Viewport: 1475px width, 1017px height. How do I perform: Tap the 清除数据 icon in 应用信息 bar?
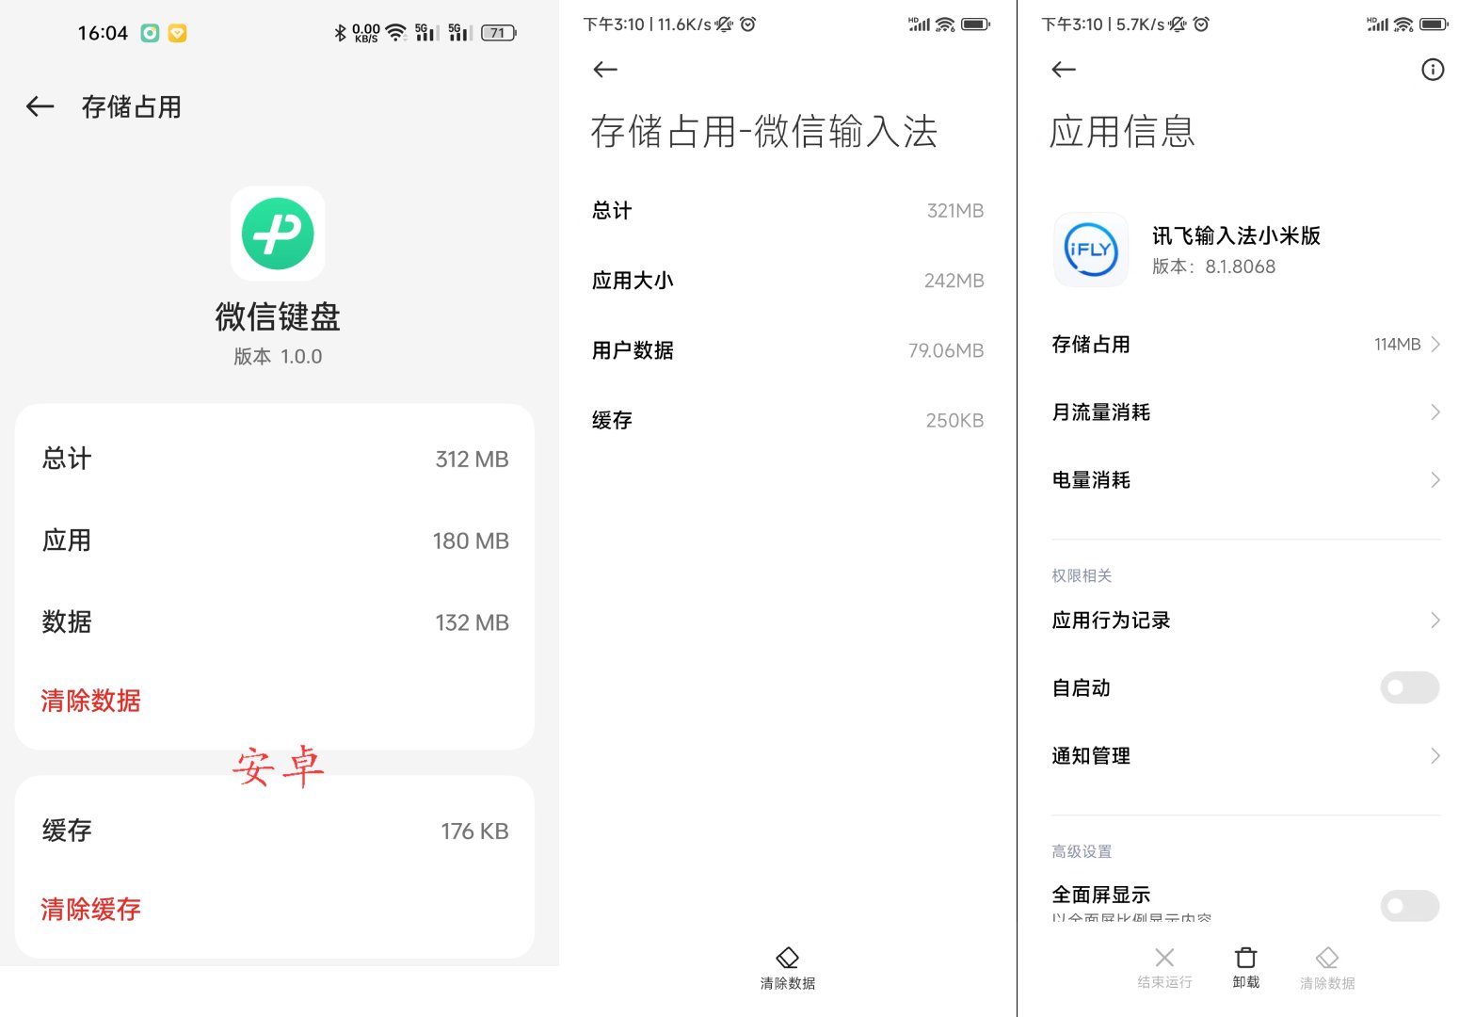(1327, 959)
